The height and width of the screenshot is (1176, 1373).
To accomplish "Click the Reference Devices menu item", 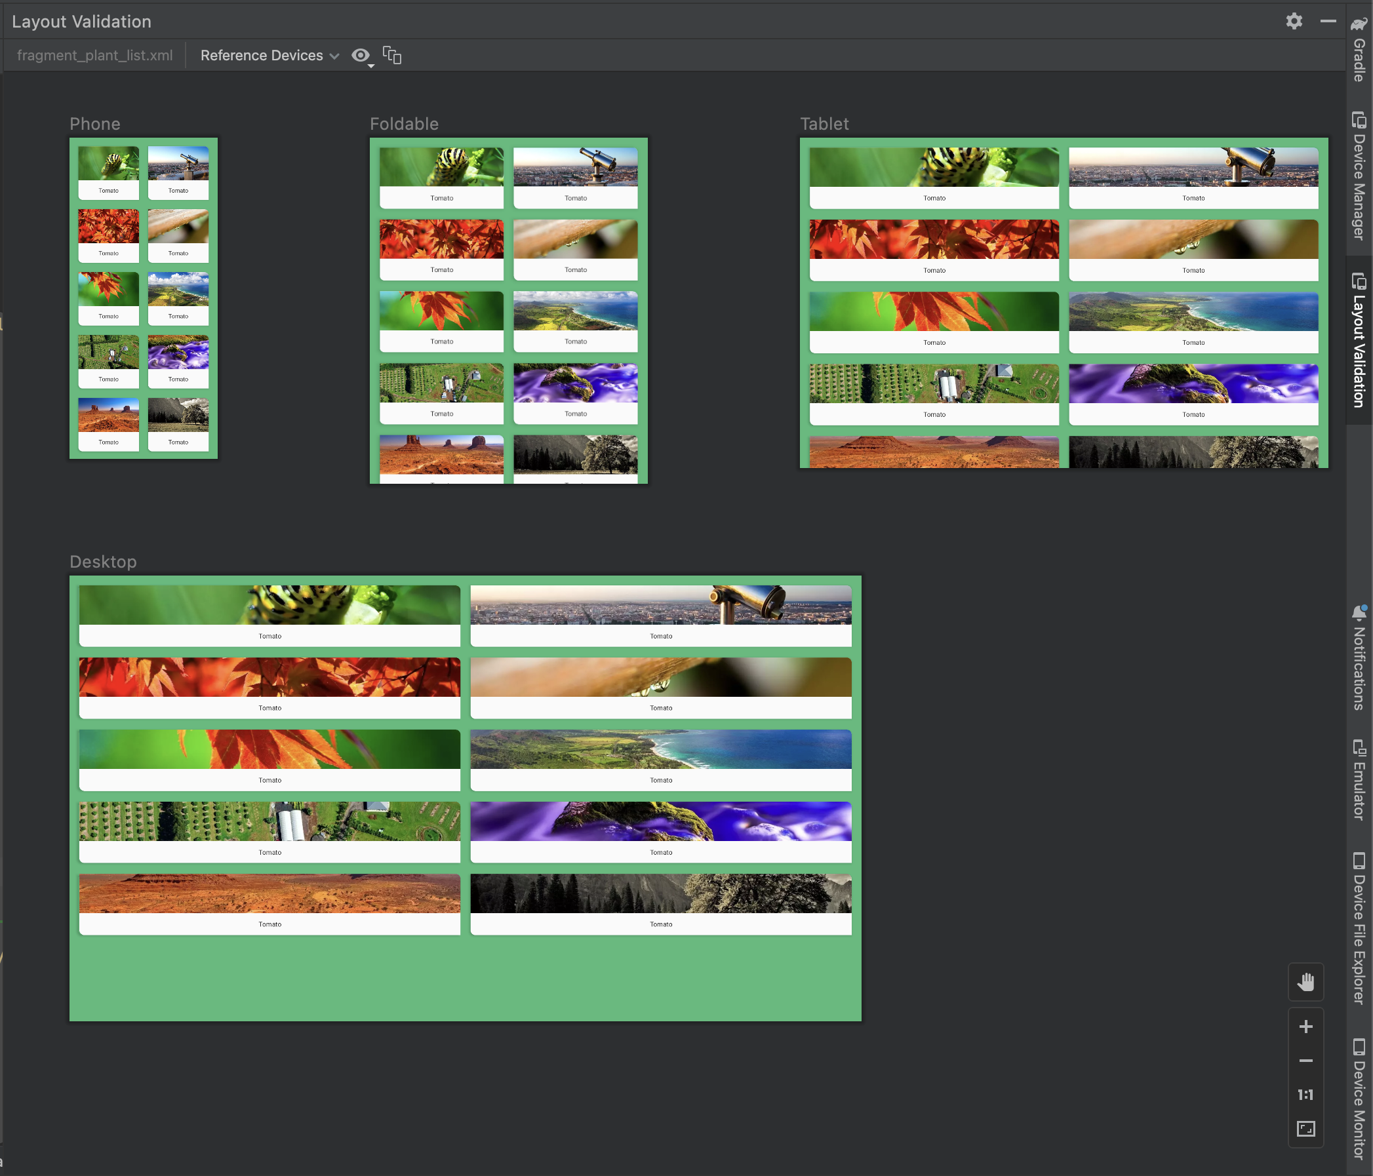I will [269, 55].
